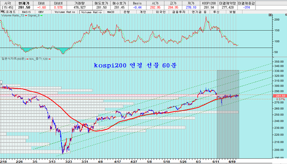Click the Signal_9 legend label

pos(34,15)
